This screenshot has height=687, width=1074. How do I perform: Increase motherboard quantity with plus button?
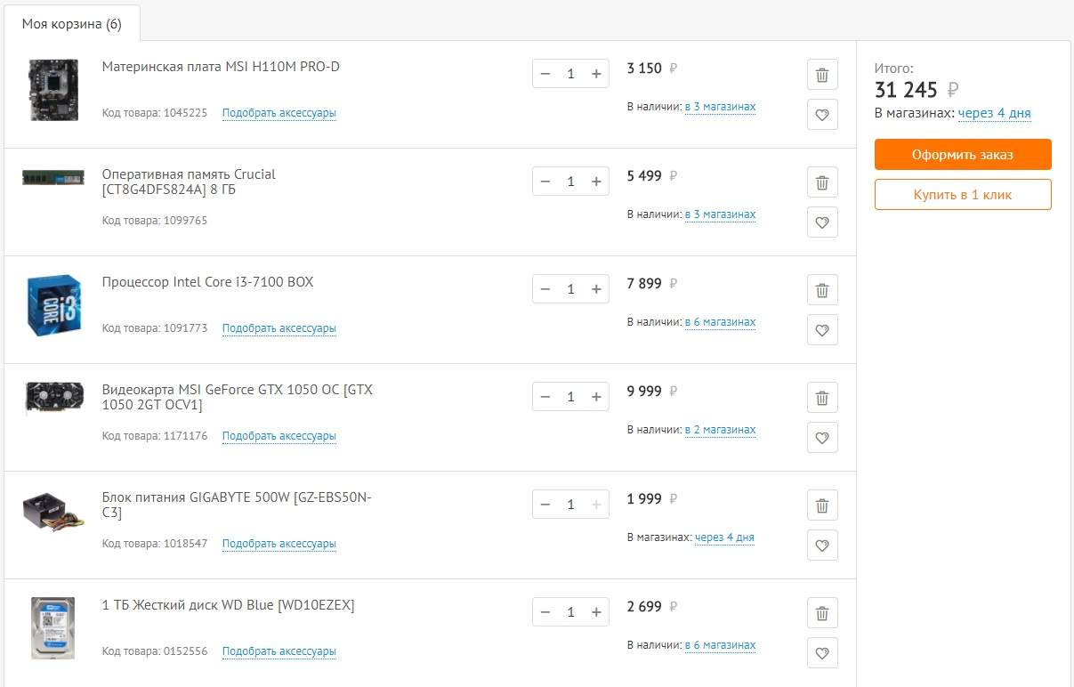[x=596, y=74]
